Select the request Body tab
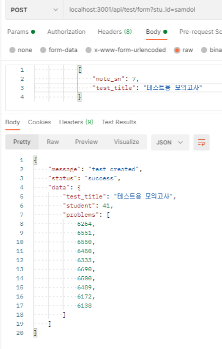 156,32
